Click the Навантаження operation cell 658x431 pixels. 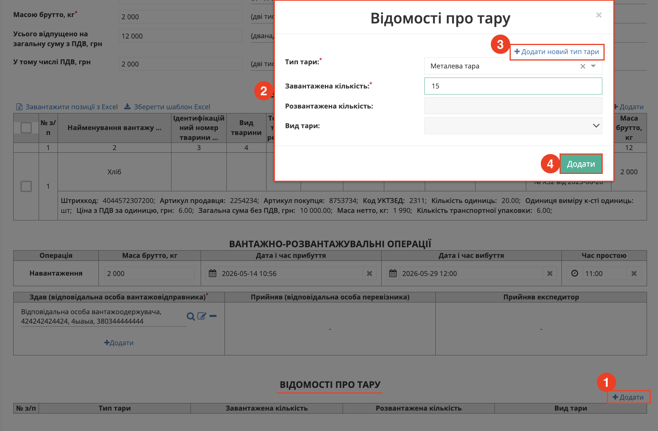coord(56,273)
